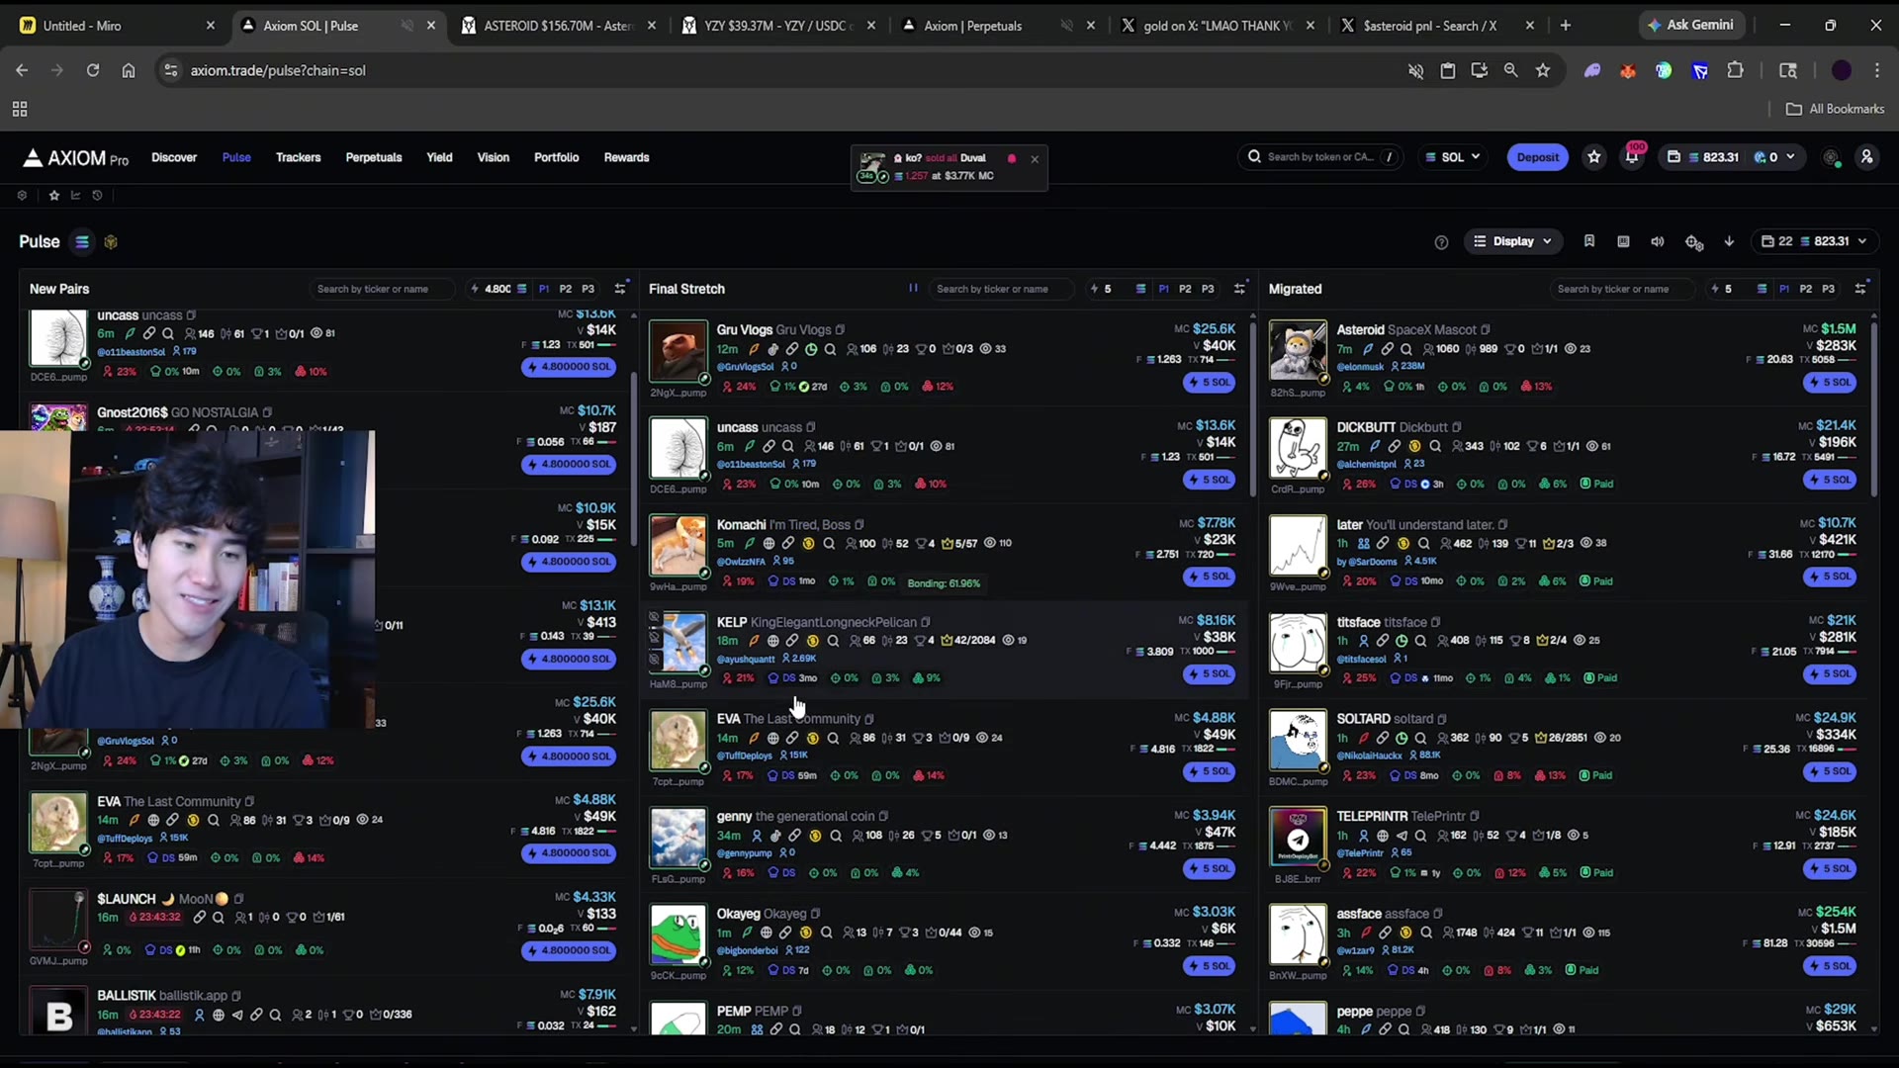Open the Display options dropdown
Screen dimensions: 1899x1068
tap(1512, 241)
